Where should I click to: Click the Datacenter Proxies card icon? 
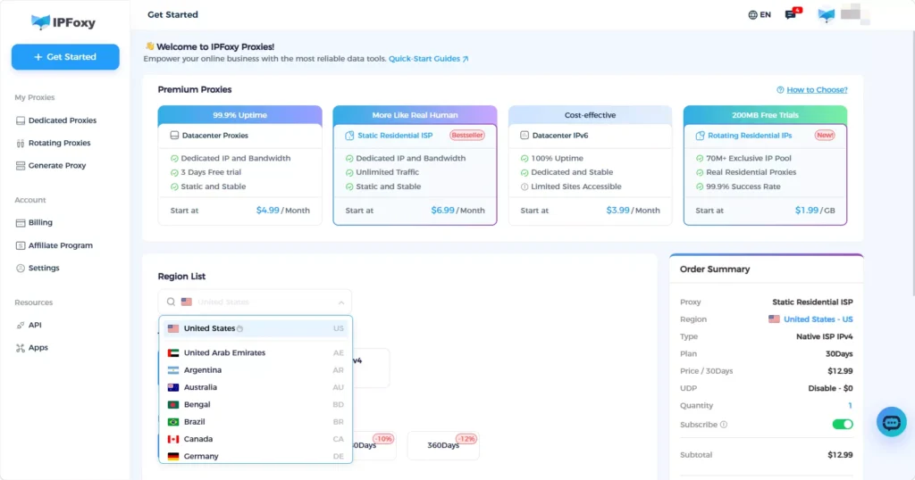click(174, 135)
